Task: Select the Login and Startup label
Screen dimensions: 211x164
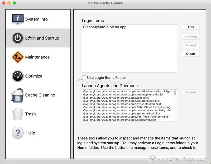Action: click(42, 38)
